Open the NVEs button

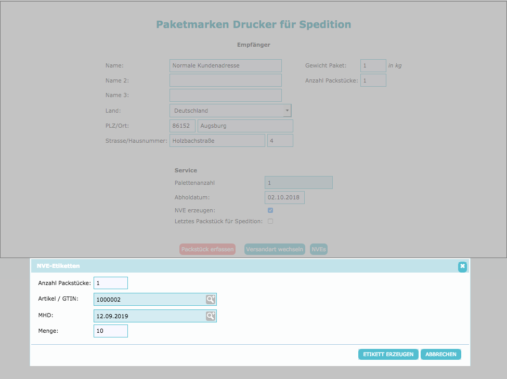click(318, 249)
